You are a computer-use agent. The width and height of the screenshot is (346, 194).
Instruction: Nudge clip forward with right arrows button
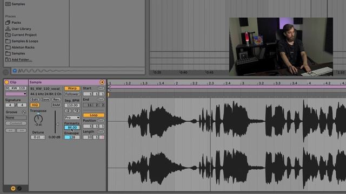click(x=22, y=130)
